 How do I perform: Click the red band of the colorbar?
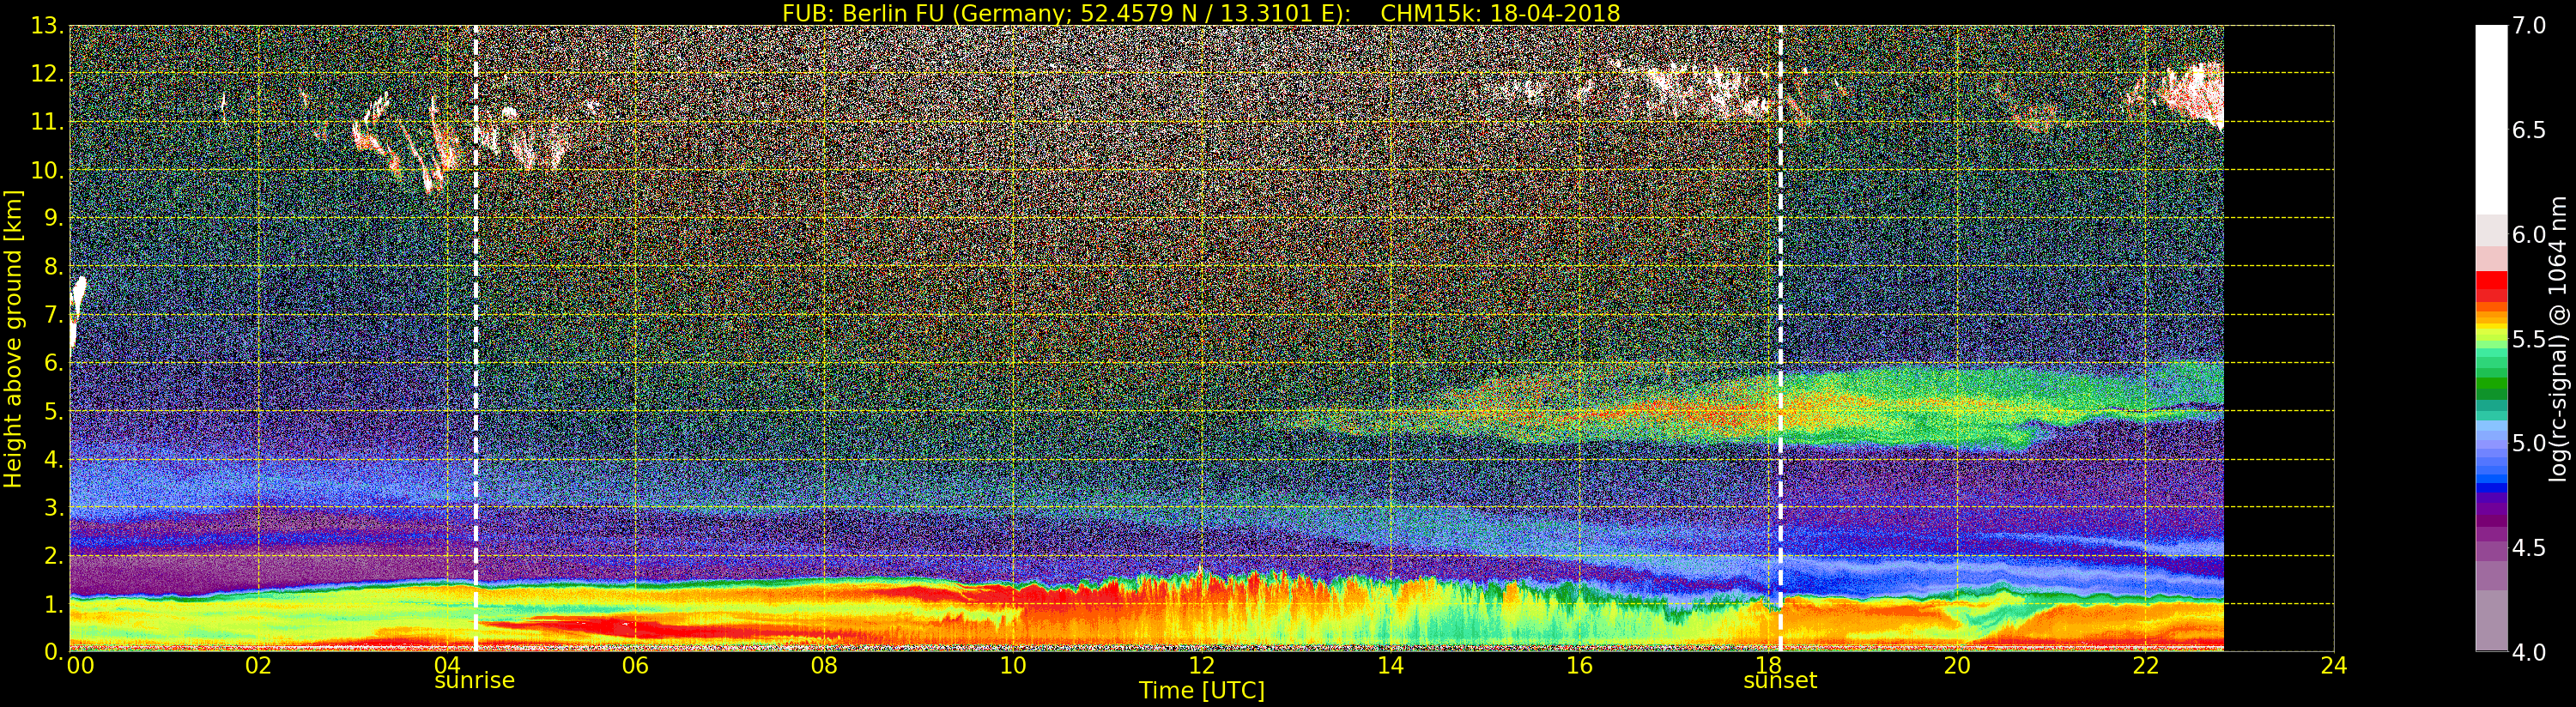coord(2491,286)
